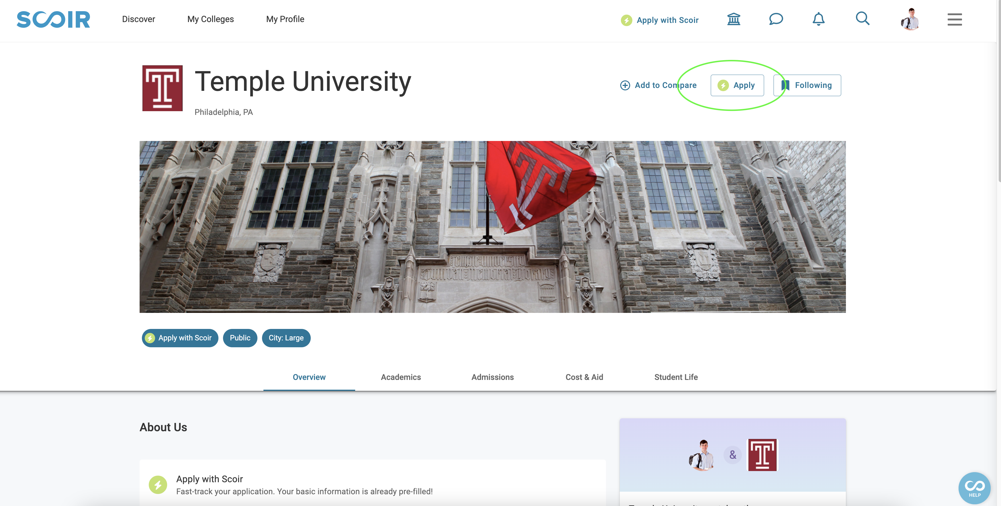Click the Public tag
The width and height of the screenshot is (1001, 506).
[240, 338]
